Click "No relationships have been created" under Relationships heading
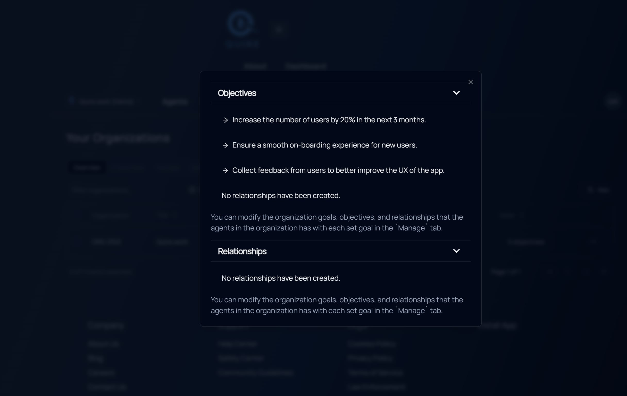This screenshot has height=396, width=627. pos(281,278)
